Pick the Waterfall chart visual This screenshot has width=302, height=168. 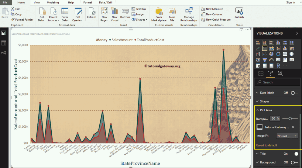pos(258,54)
